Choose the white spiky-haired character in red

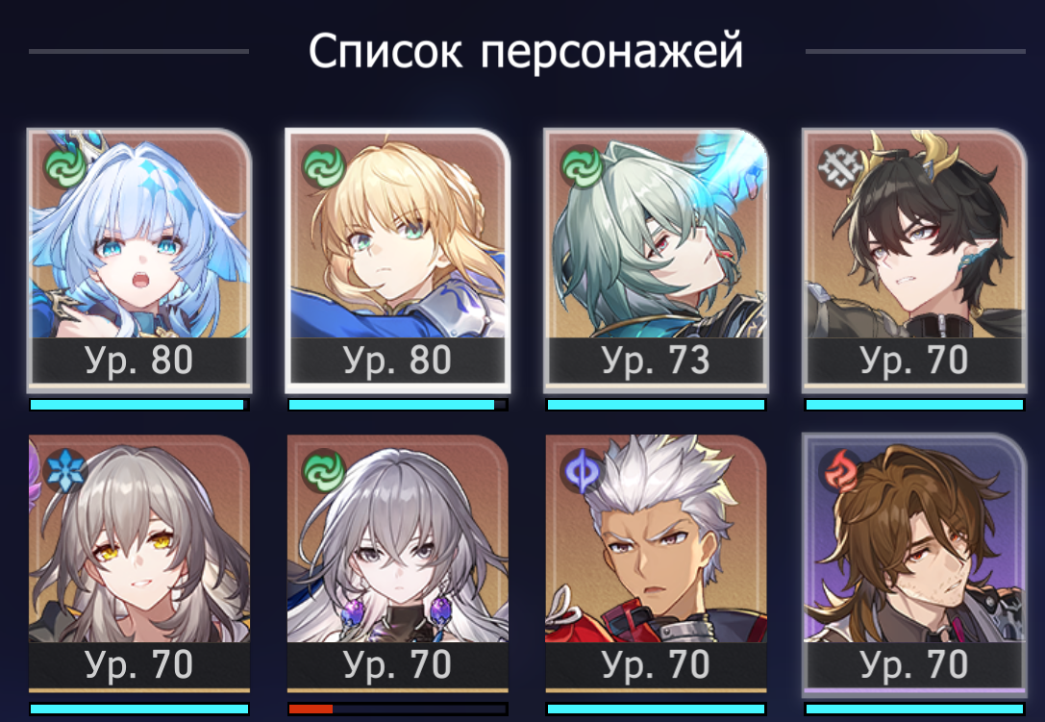click(656, 563)
